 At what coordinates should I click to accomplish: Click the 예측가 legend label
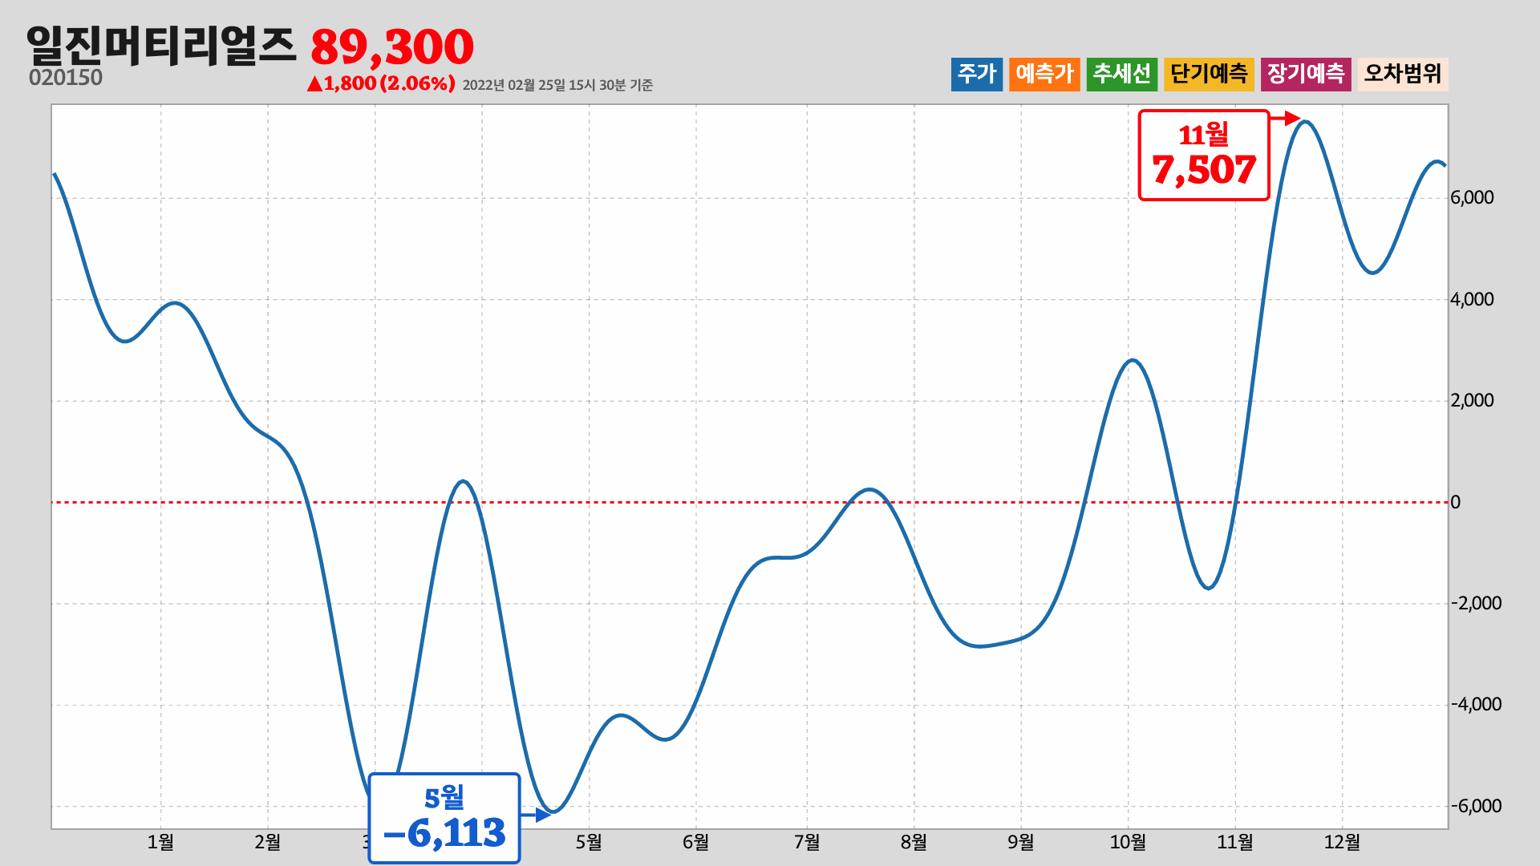pyautogui.click(x=1044, y=74)
